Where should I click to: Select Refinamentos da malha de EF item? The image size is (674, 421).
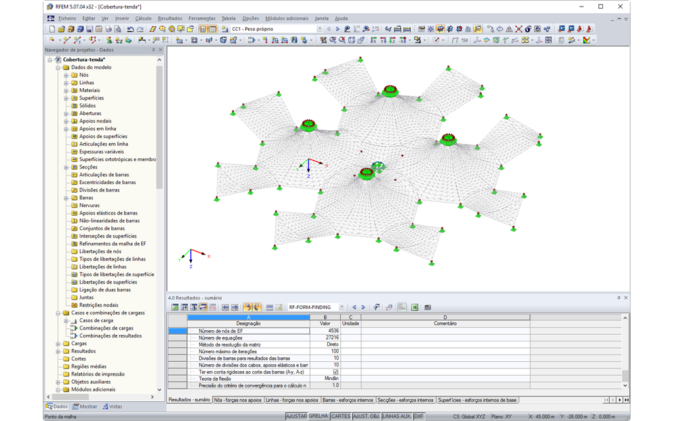(113, 244)
